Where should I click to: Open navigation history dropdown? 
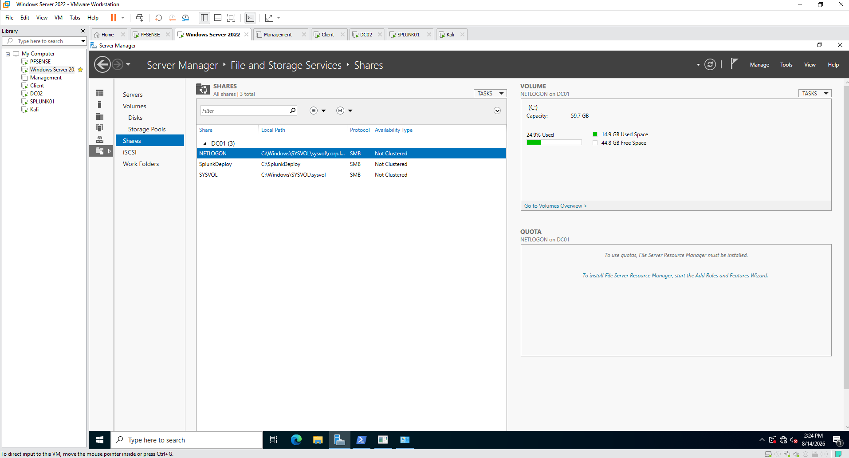128,65
